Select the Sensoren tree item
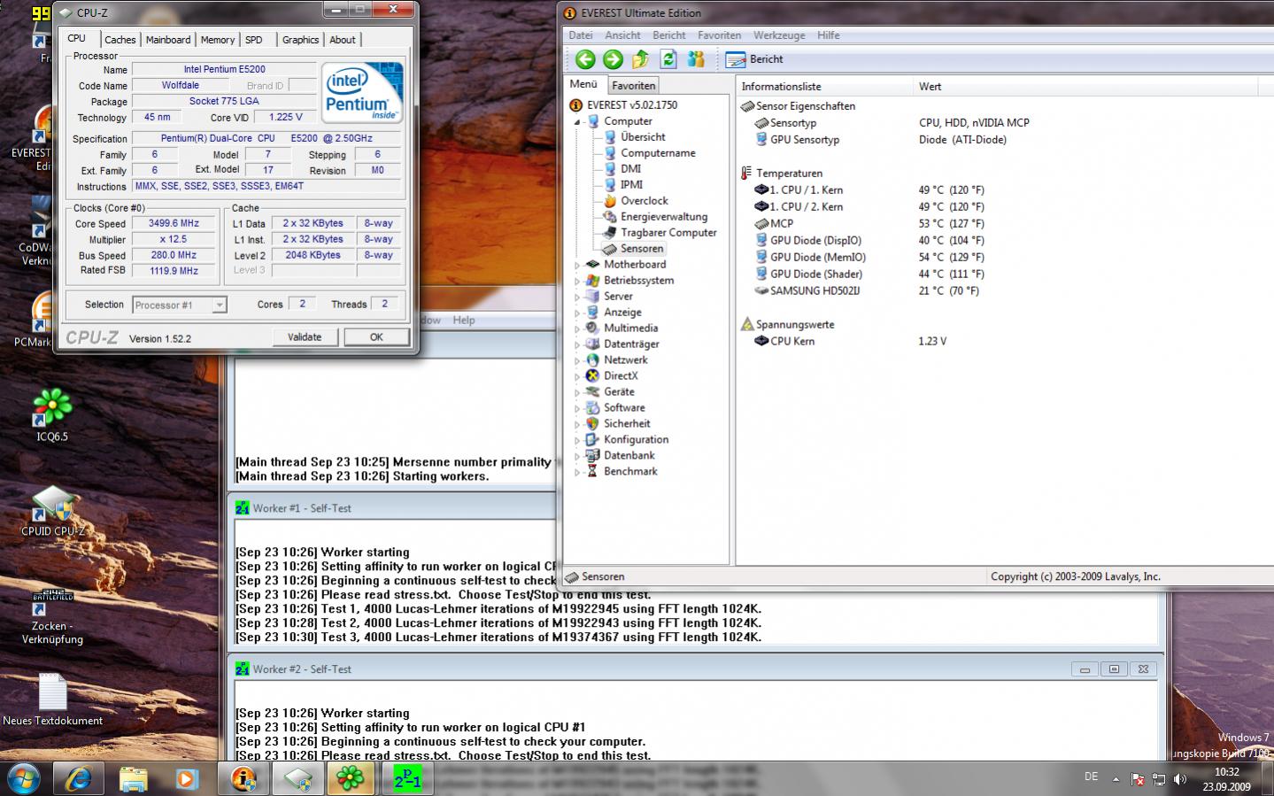The width and height of the screenshot is (1274, 796). click(642, 249)
